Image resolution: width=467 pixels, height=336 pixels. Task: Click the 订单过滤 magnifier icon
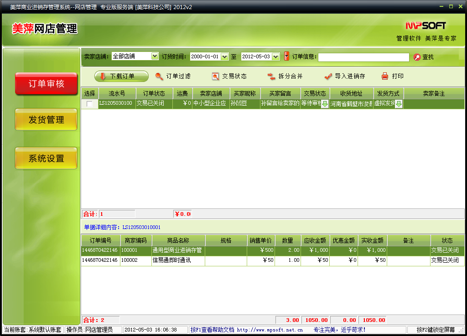pos(159,76)
